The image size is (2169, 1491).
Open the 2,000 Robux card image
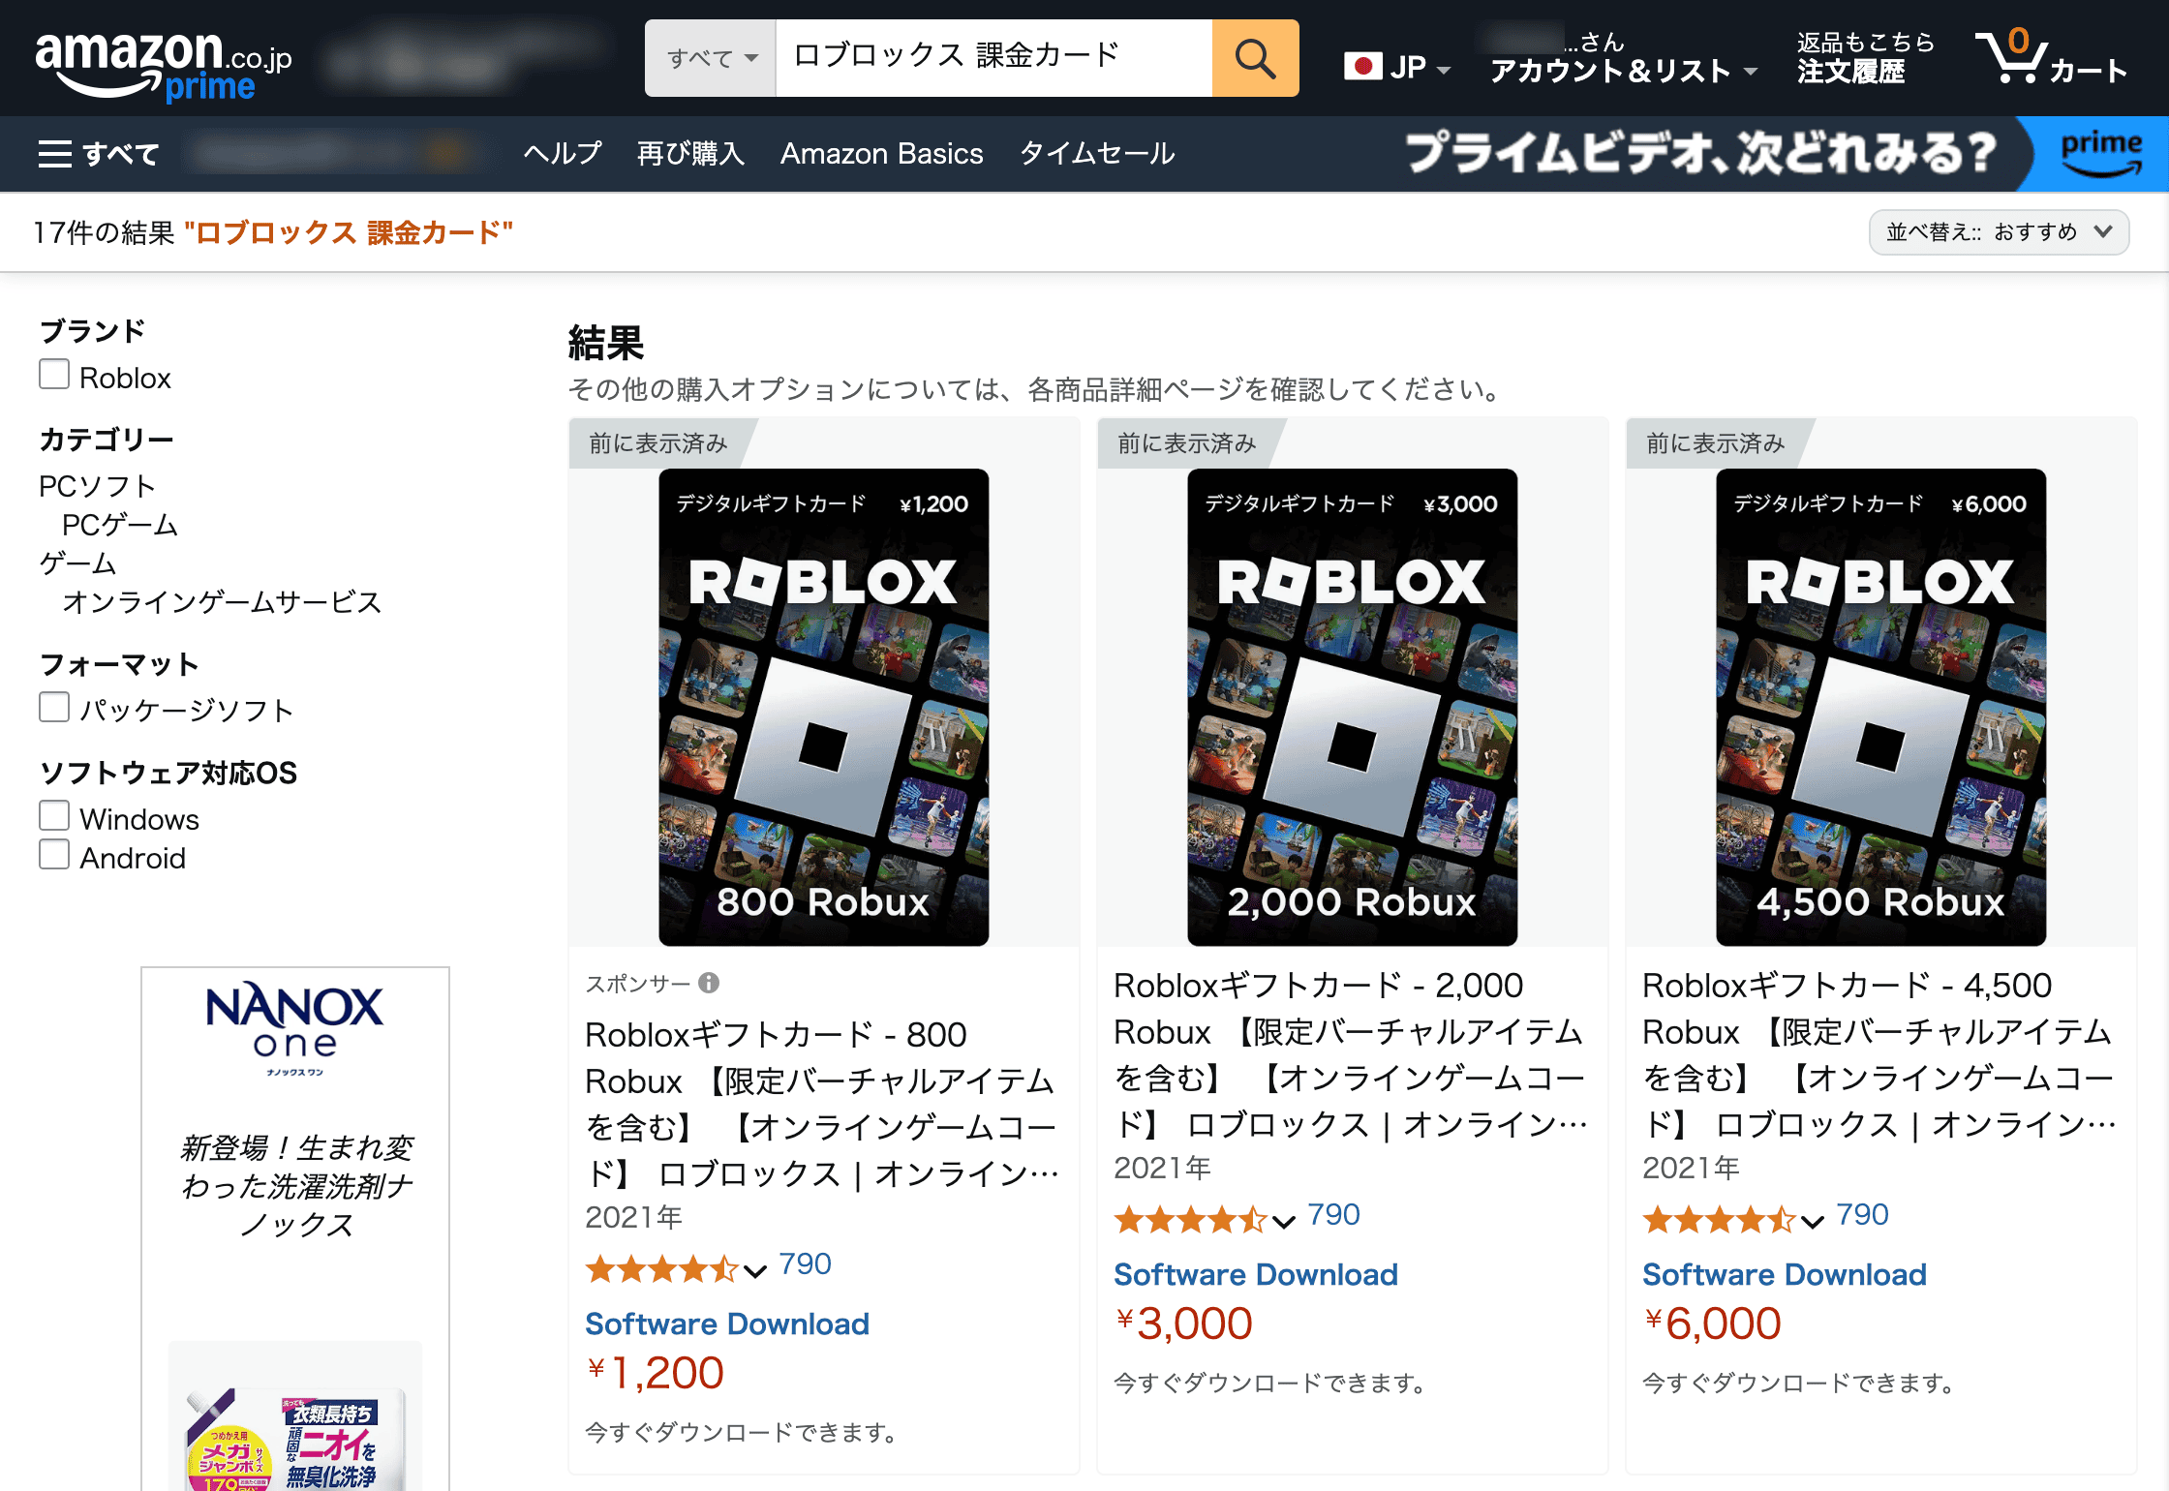pos(1353,707)
